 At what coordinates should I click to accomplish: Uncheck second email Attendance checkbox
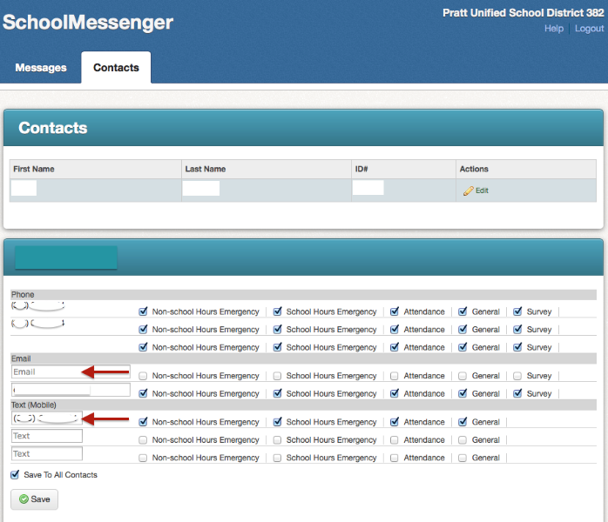point(395,393)
